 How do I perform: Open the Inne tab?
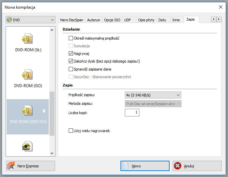pyautogui.click(x=177, y=20)
